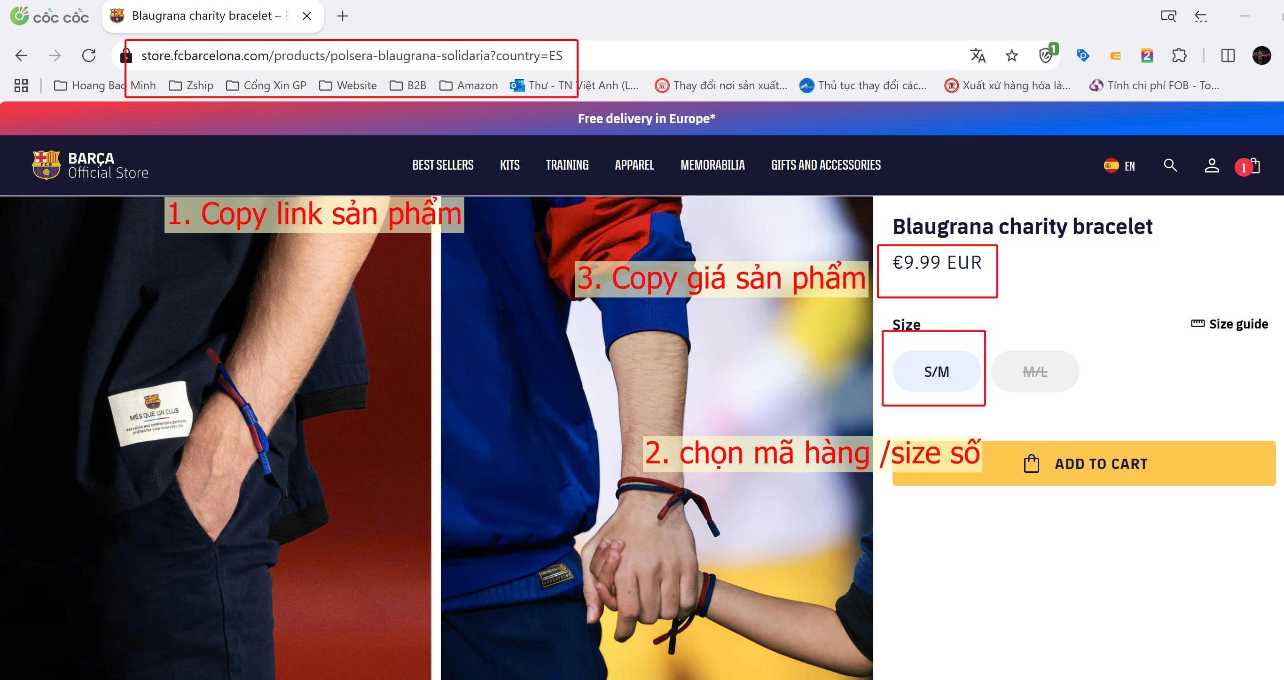Image resolution: width=1284 pixels, height=680 pixels.
Task: Click the address bar URL field
Action: [352, 55]
